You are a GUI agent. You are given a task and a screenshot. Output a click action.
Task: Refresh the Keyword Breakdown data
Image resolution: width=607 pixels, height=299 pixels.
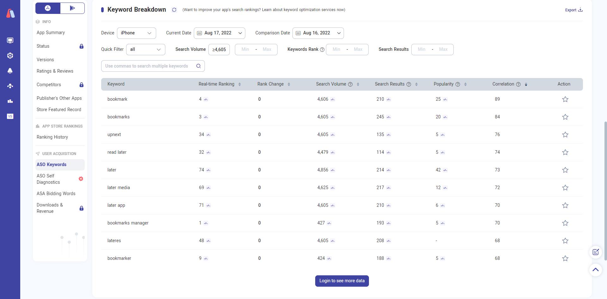pyautogui.click(x=174, y=10)
